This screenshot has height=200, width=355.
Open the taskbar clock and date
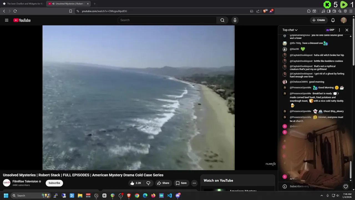coord(347,196)
